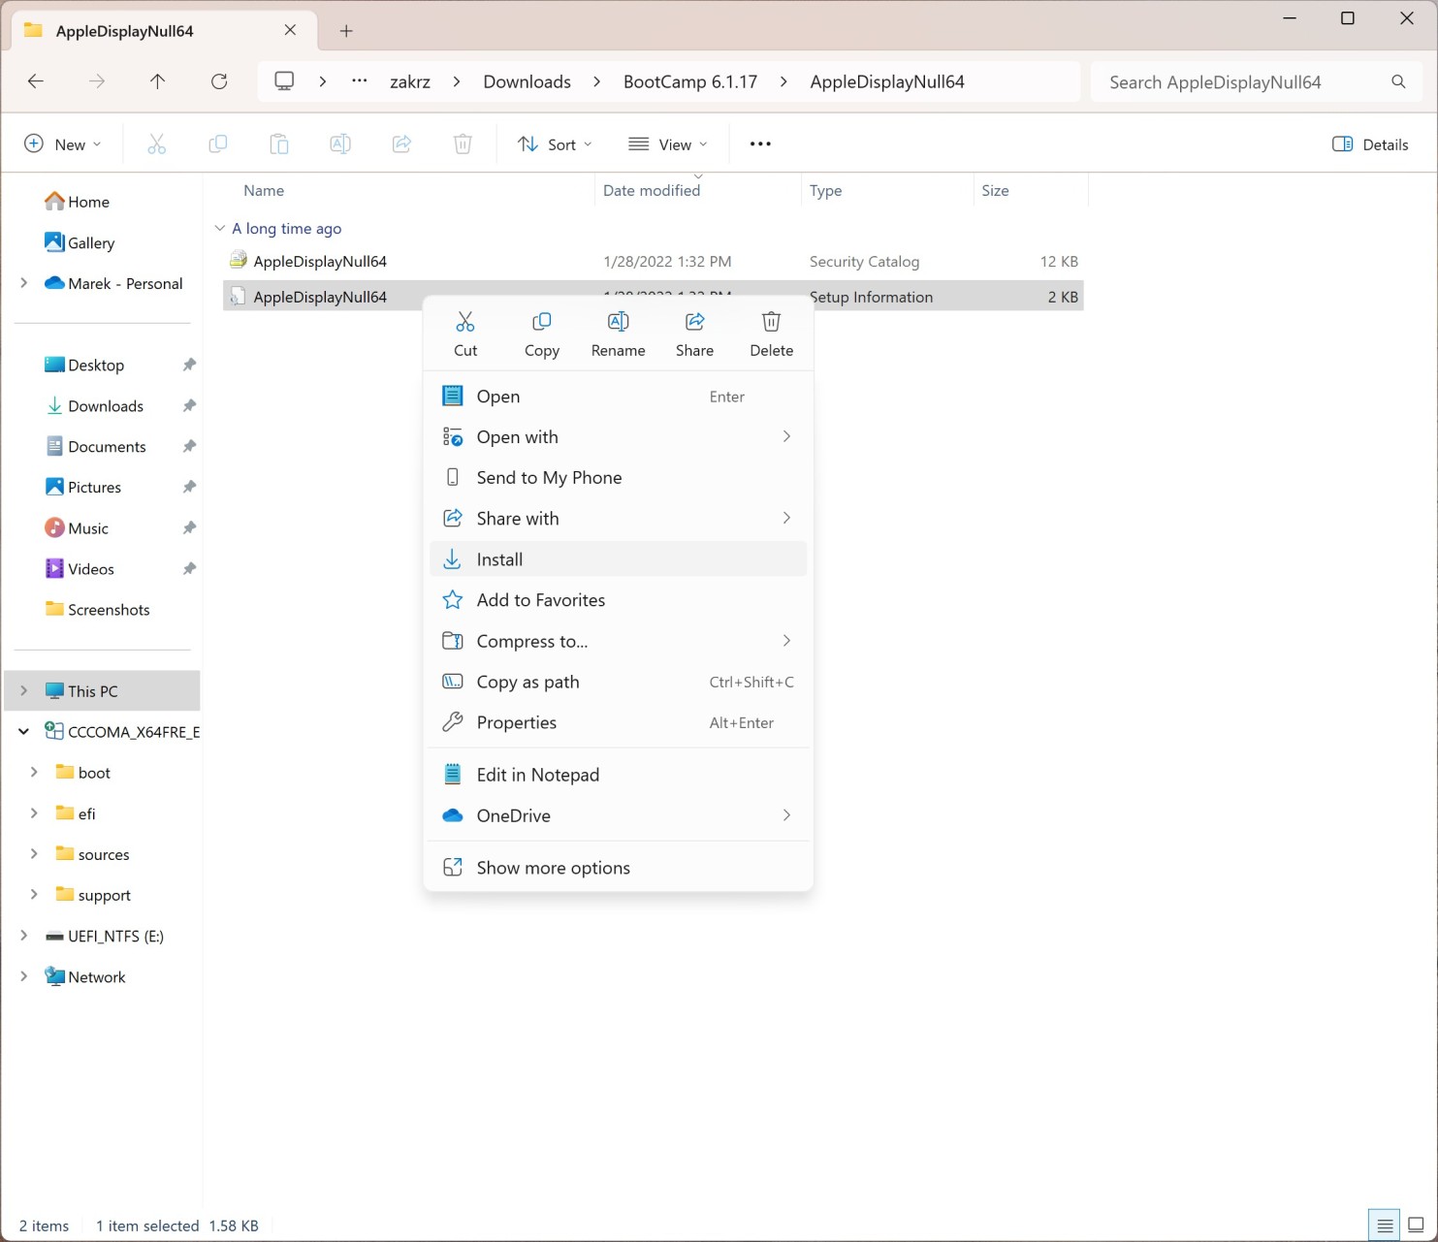Open Gallery in the navigation pane
The image size is (1438, 1242).
tap(80, 242)
